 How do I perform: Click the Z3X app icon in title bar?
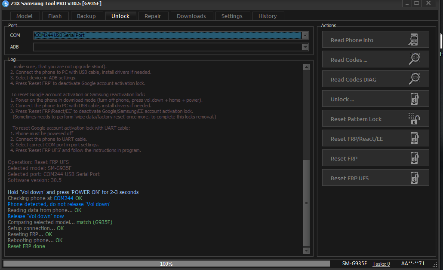pyautogui.click(x=5, y=4)
